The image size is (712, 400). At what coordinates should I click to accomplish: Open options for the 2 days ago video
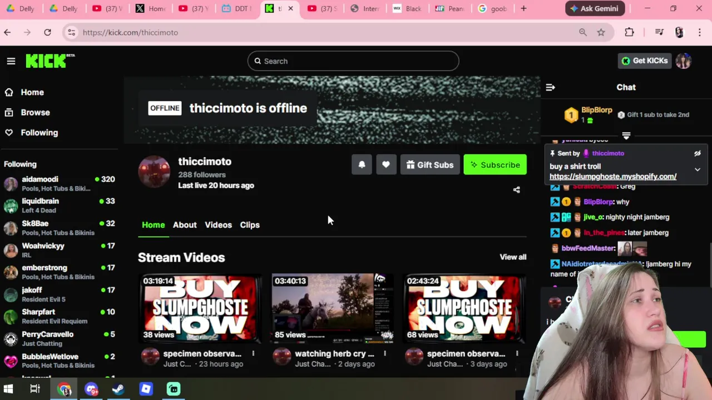[385, 353]
